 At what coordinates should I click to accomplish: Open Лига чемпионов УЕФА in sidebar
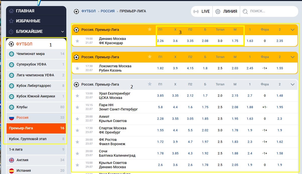(35, 75)
